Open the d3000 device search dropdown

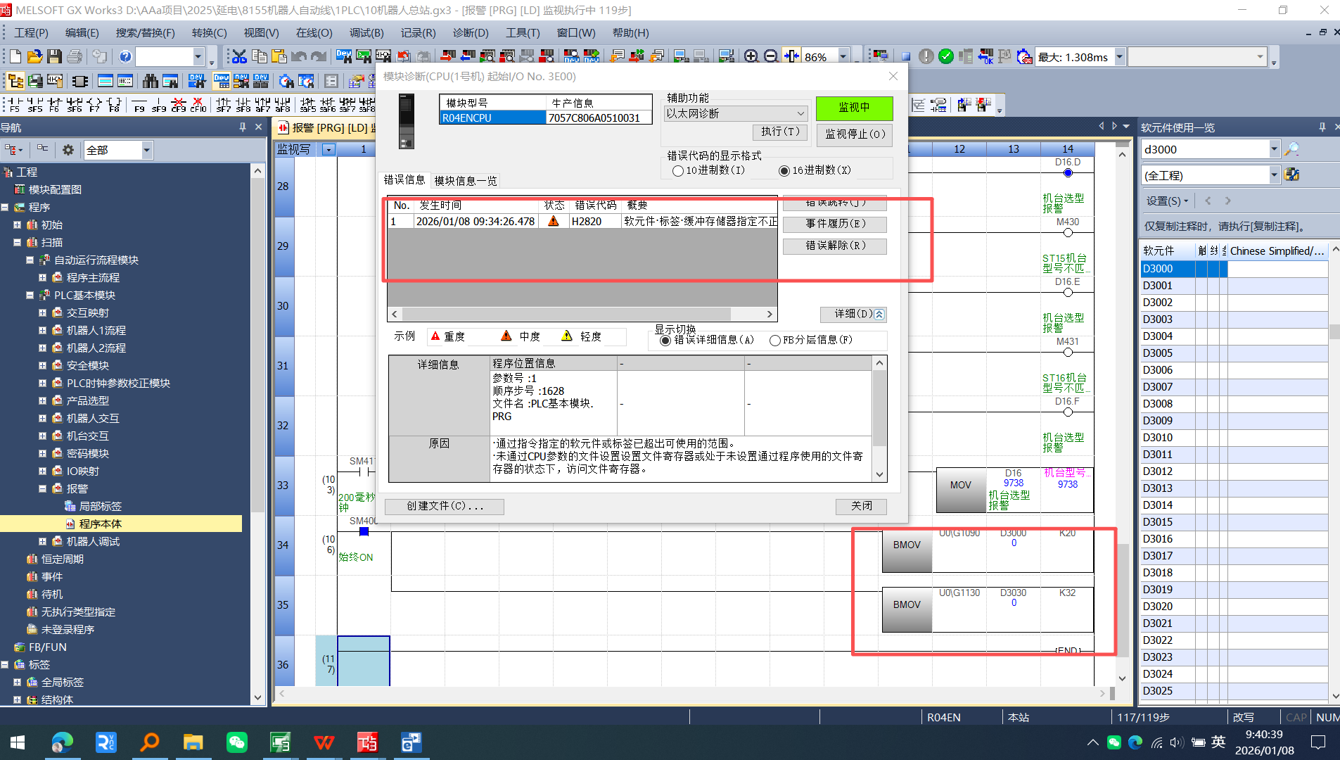point(1274,149)
